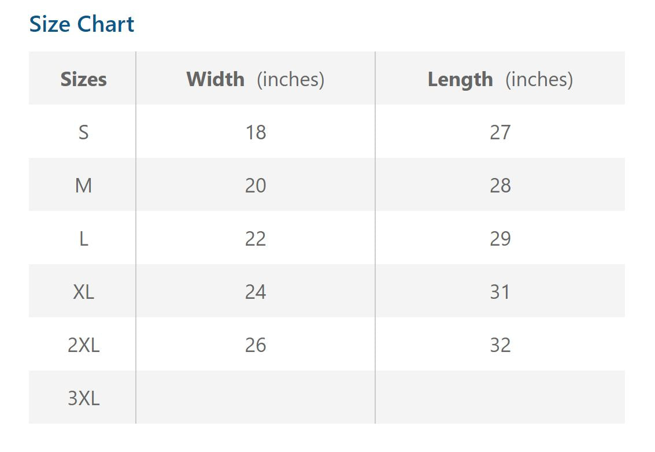Select the S size cell
This screenshot has width=655, height=452.
[x=83, y=132]
